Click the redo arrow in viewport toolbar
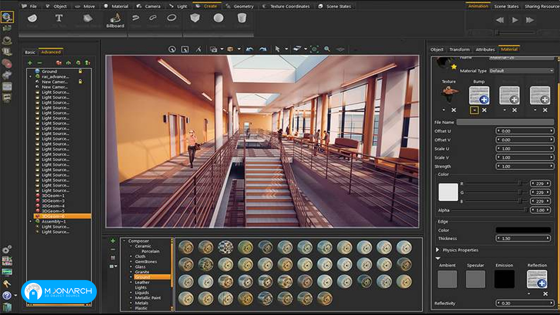 [x=263, y=49]
